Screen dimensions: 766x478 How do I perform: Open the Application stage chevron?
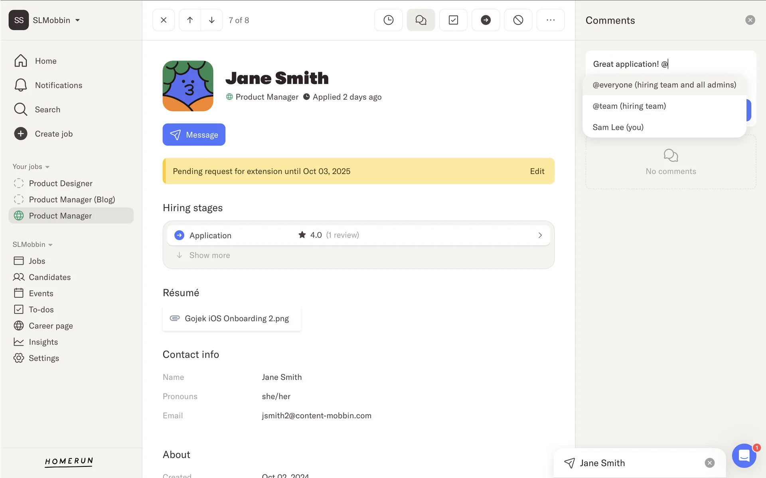tap(540, 235)
